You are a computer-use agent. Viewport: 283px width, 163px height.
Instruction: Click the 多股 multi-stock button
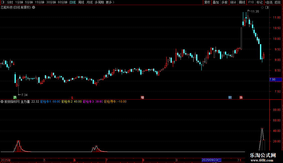pyautogui.click(x=225, y=2)
